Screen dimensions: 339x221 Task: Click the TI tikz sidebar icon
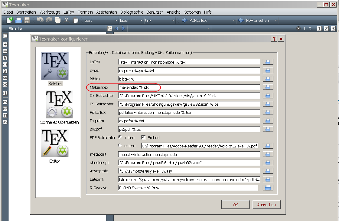click(x=5, y=115)
